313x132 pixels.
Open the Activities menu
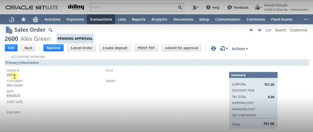(52, 19)
